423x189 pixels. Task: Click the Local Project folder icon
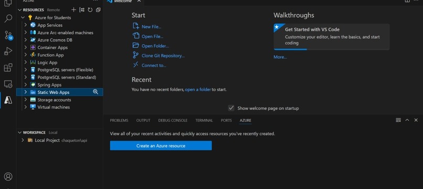[30, 140]
